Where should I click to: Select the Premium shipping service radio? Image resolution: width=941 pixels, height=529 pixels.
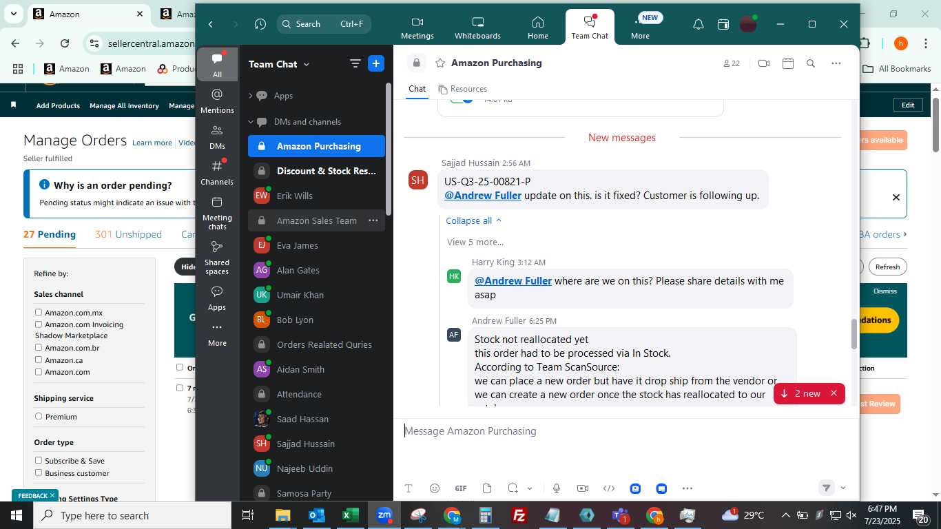(x=39, y=417)
